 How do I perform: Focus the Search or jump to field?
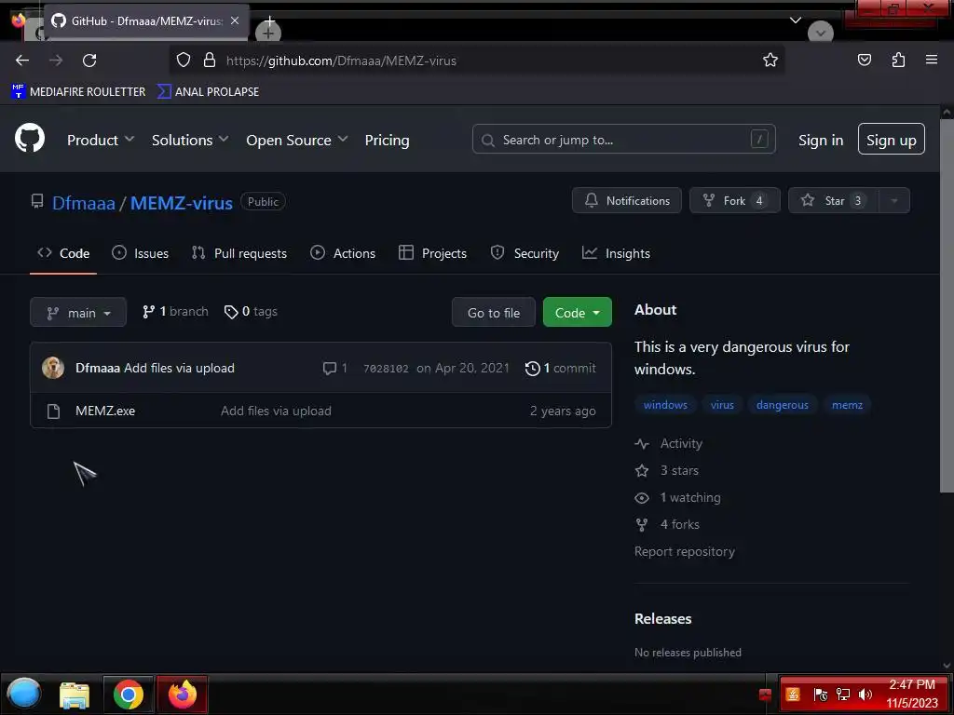tap(623, 140)
